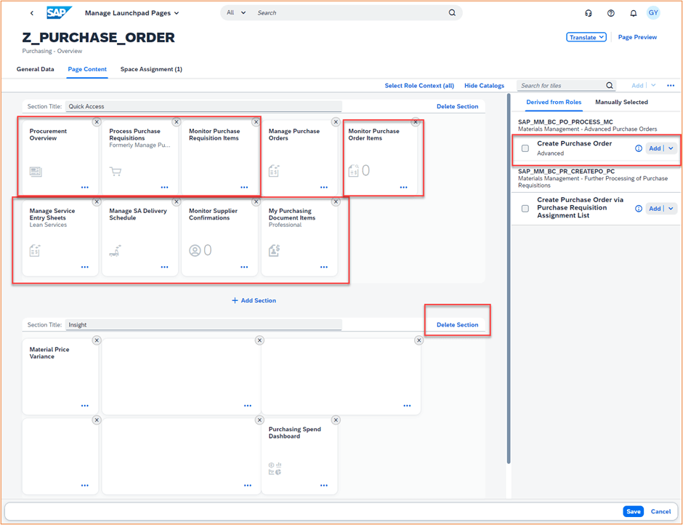683x525 pixels.
Task: Show info for Create Purchase Order via Purchase Requisition
Action: pyautogui.click(x=639, y=209)
